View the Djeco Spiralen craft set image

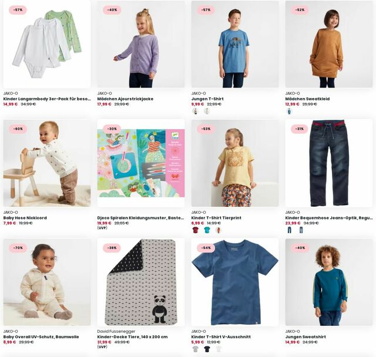(x=141, y=163)
